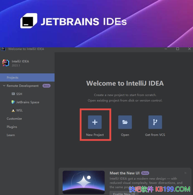Click the version text '2023.1'
Screen dimensions: 193x195
16,65
